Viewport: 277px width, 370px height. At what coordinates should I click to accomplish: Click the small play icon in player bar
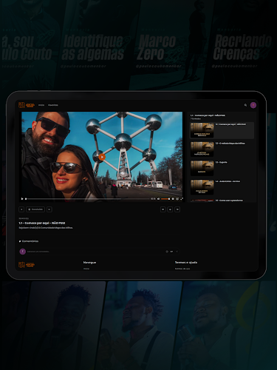[22, 198]
